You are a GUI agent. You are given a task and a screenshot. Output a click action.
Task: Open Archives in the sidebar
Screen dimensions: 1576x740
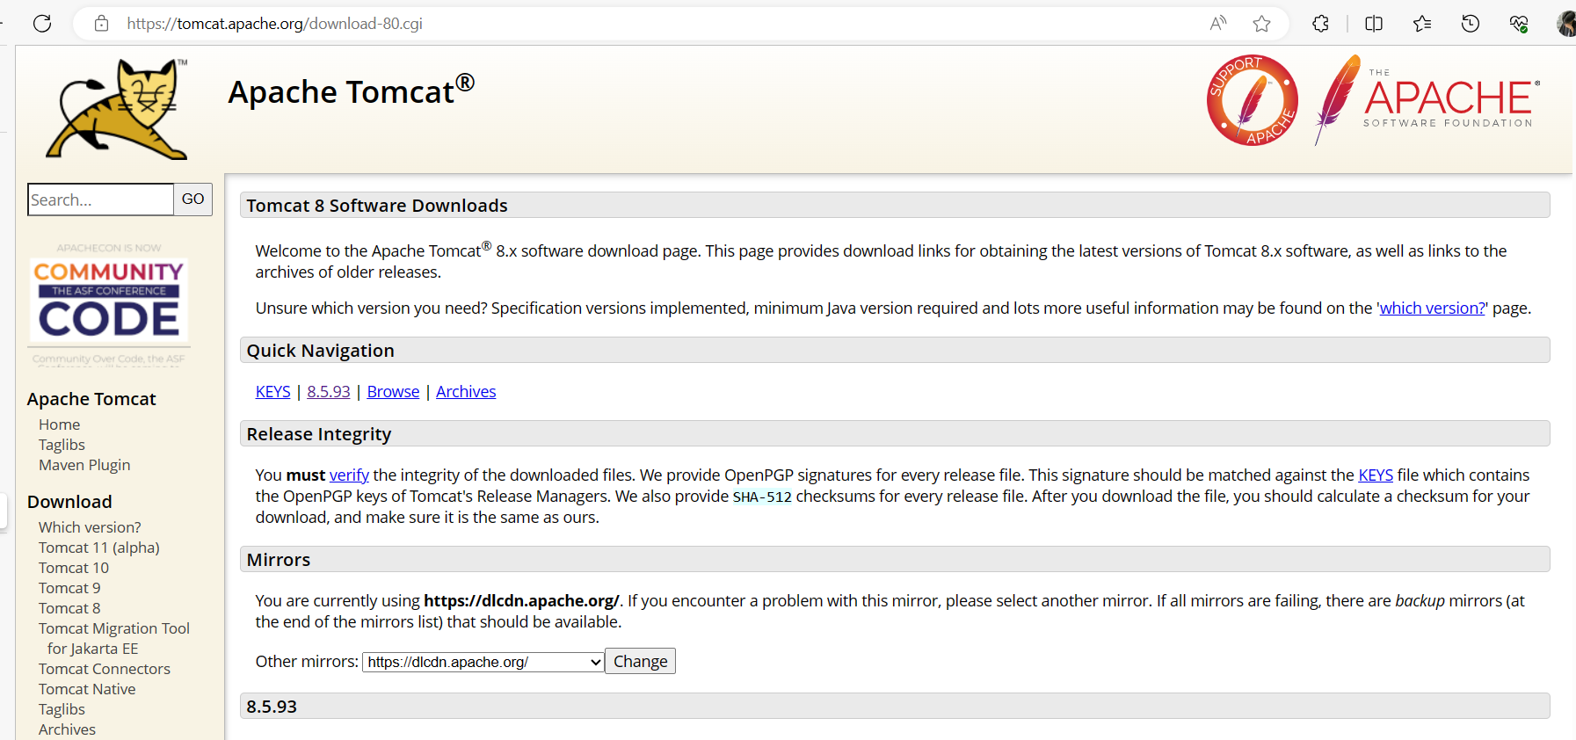coord(67,729)
